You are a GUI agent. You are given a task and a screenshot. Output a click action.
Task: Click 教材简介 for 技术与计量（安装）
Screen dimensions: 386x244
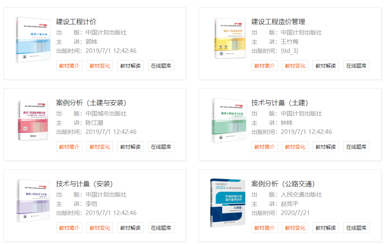69,228
